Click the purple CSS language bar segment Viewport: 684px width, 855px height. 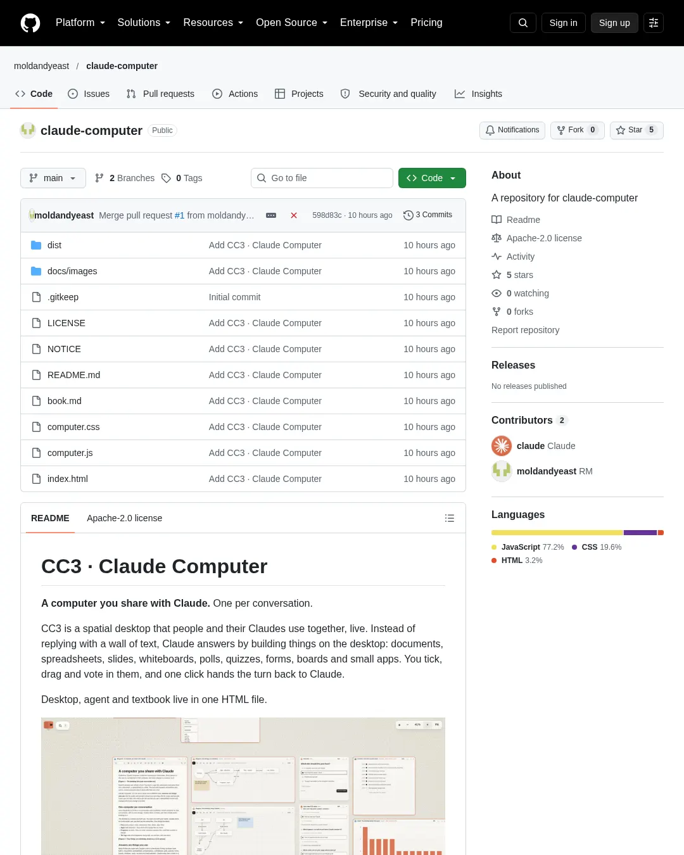640,533
